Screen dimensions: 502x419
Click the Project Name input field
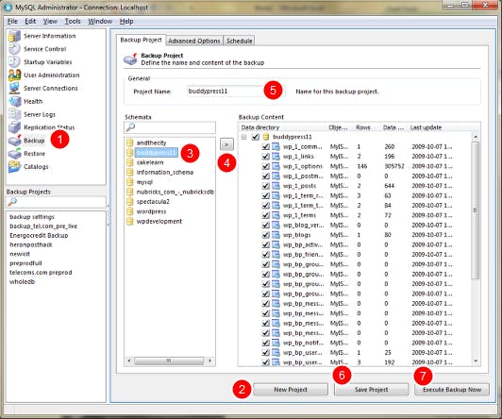pyautogui.click(x=236, y=92)
